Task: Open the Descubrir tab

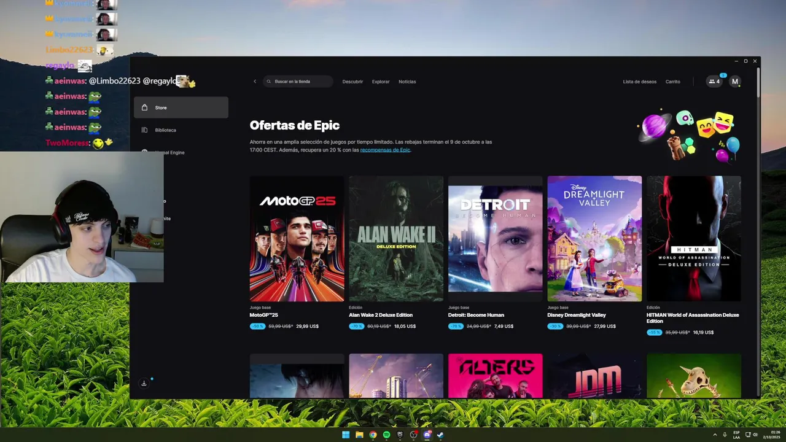Action: coord(352,82)
